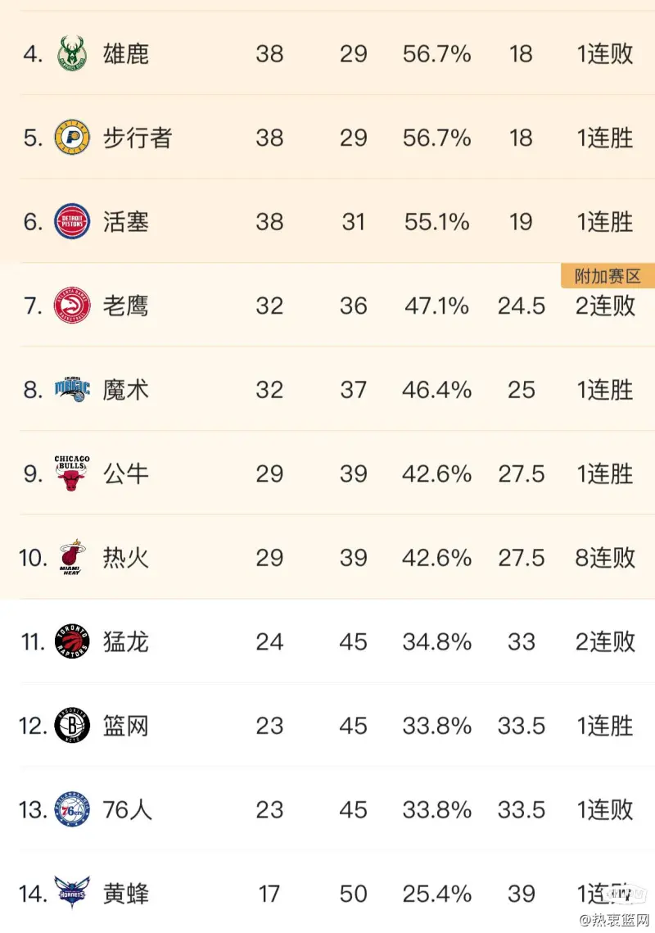Open the 雄鹿 team name
This screenshot has height=933, width=655.
tap(125, 54)
